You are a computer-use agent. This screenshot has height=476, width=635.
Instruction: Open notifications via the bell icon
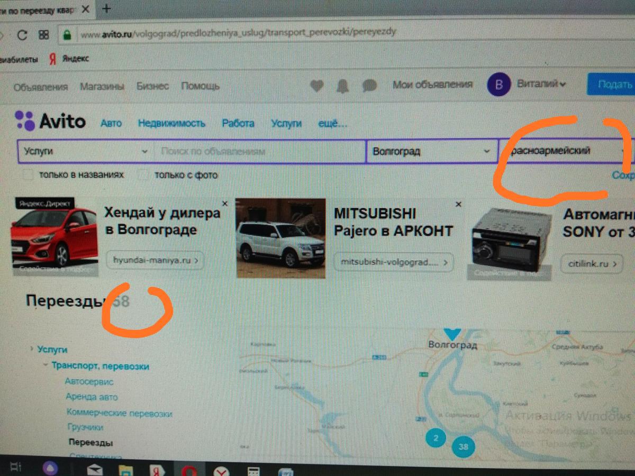click(x=343, y=86)
